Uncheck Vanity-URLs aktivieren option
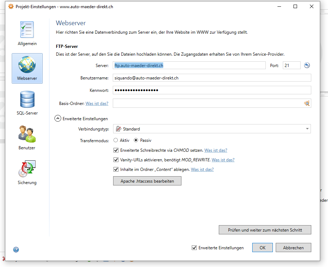Screen dimensions: 328x267 (x=116, y=160)
